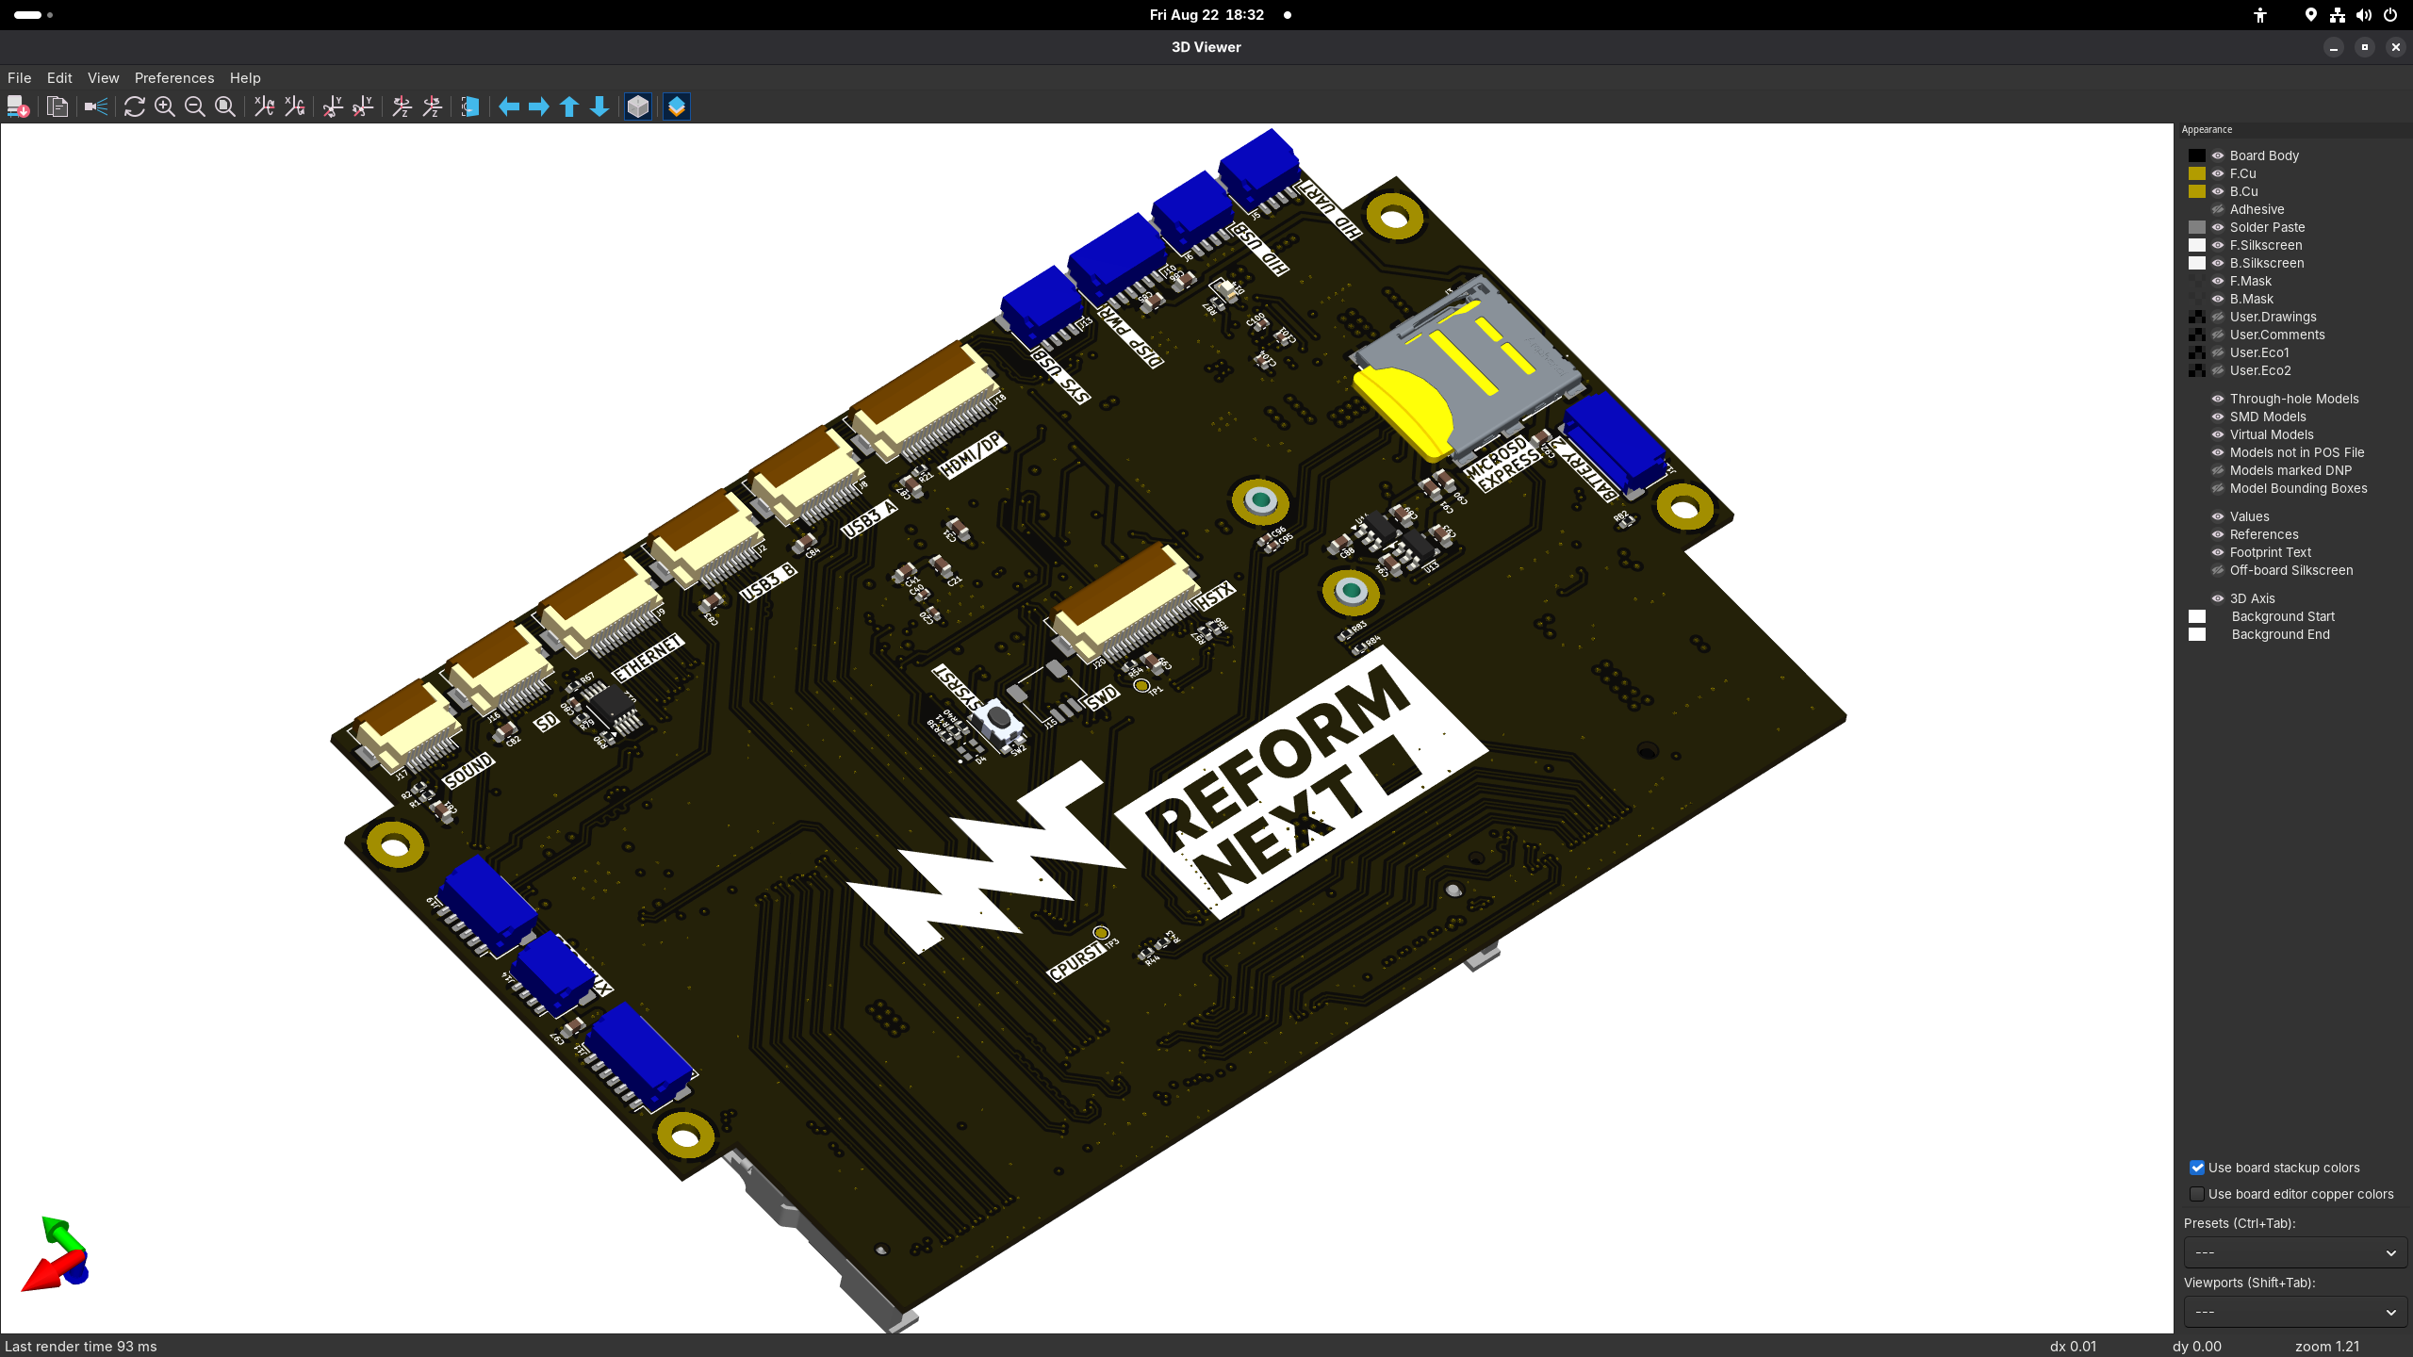Show Off-board Silkscreen

[x=2218, y=570]
